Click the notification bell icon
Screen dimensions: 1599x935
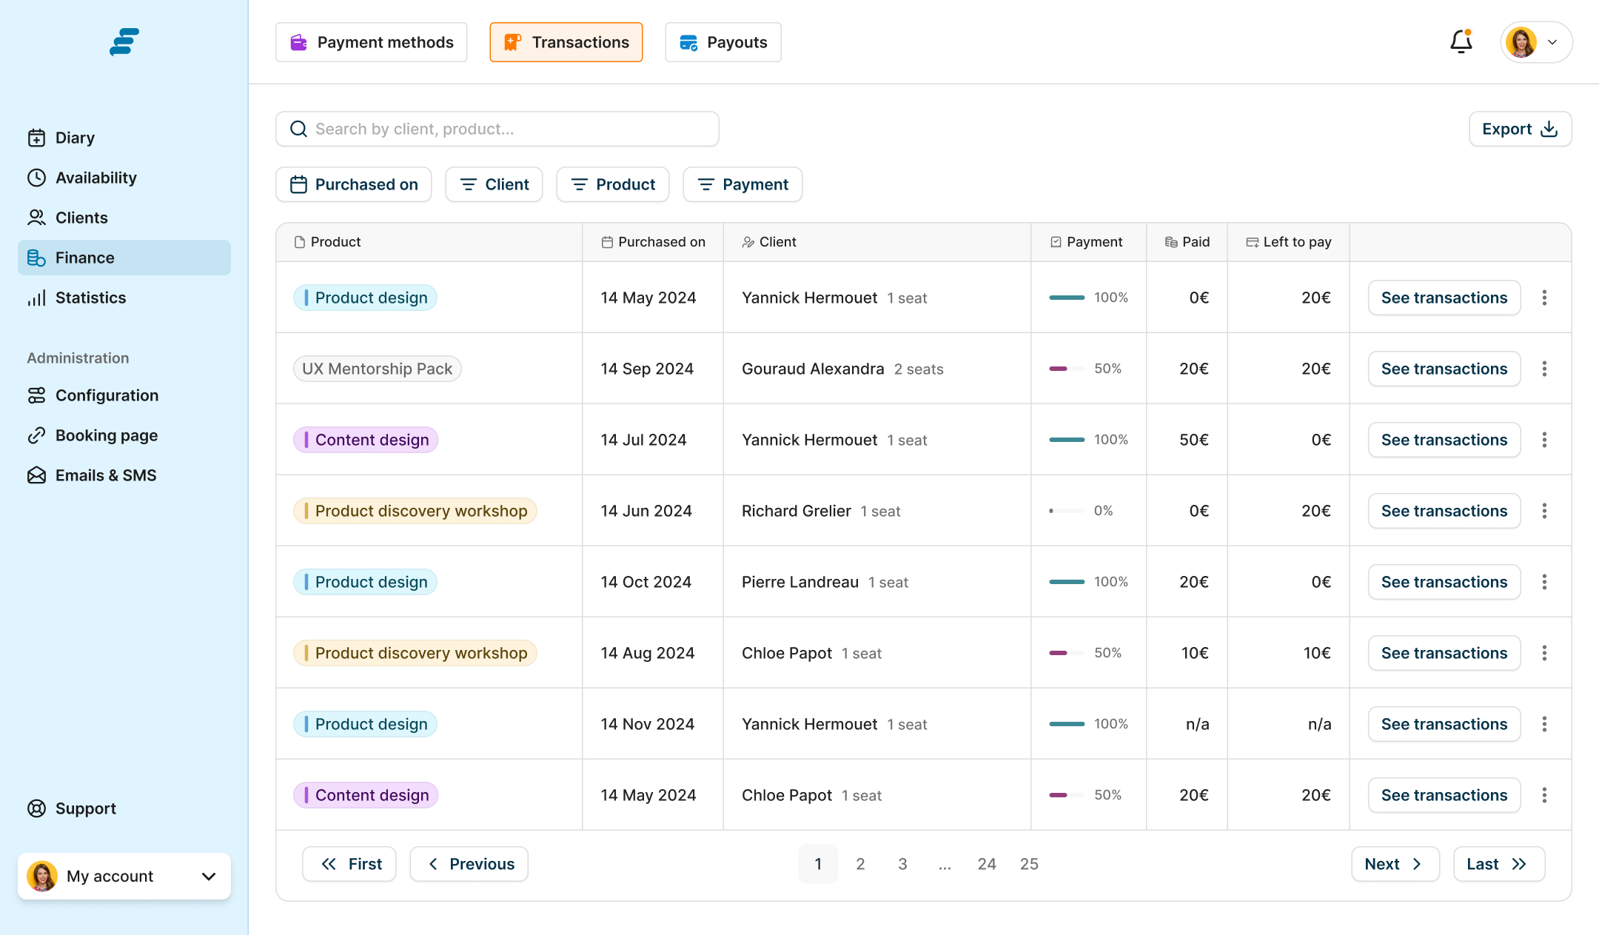[1461, 42]
